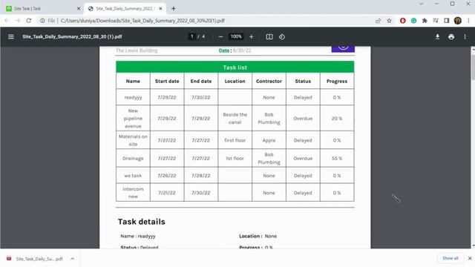This screenshot has width=475, height=267.
Task: Click the Task list green header
Action: tap(235, 67)
